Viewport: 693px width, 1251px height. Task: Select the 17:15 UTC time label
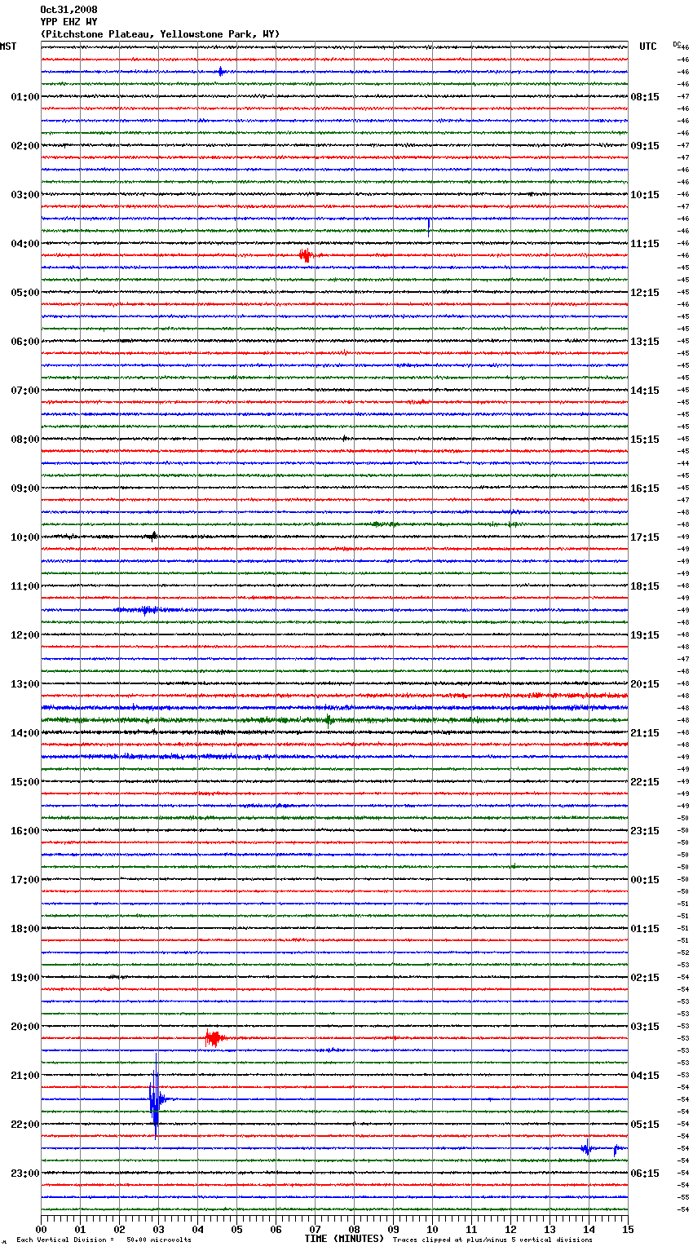coord(645,537)
